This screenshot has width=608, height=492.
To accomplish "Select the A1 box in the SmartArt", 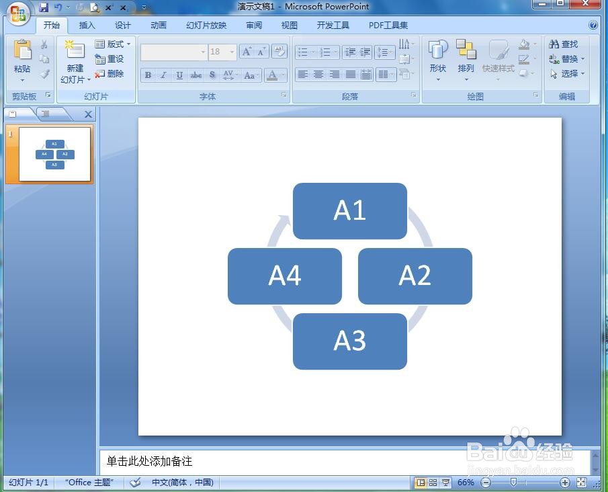I will click(x=350, y=210).
